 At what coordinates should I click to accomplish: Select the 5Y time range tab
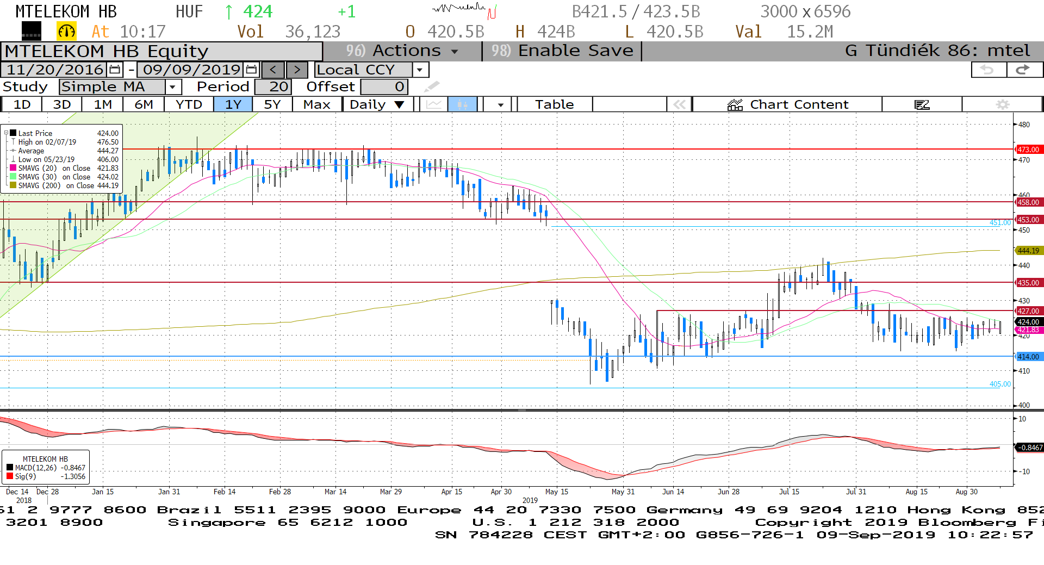[272, 104]
